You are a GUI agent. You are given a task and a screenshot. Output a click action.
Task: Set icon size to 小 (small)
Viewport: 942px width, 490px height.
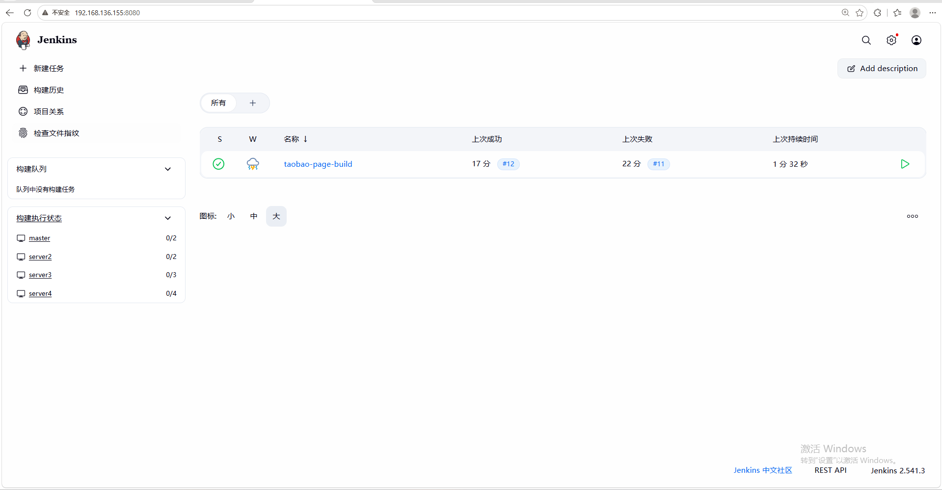[231, 216]
